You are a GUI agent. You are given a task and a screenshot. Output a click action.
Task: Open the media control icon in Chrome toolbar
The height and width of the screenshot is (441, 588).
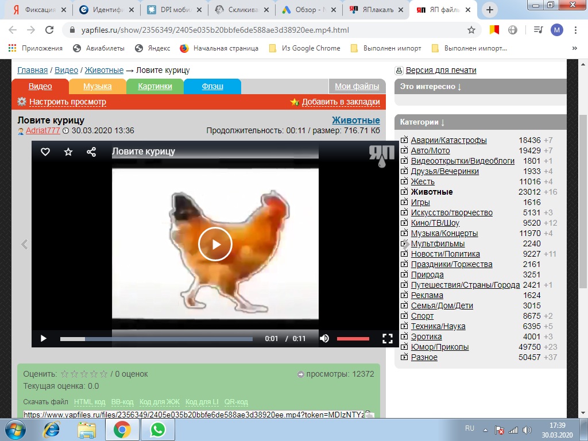(538, 30)
